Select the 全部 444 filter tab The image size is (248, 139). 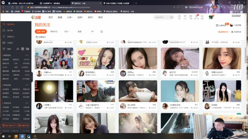(x=41, y=32)
